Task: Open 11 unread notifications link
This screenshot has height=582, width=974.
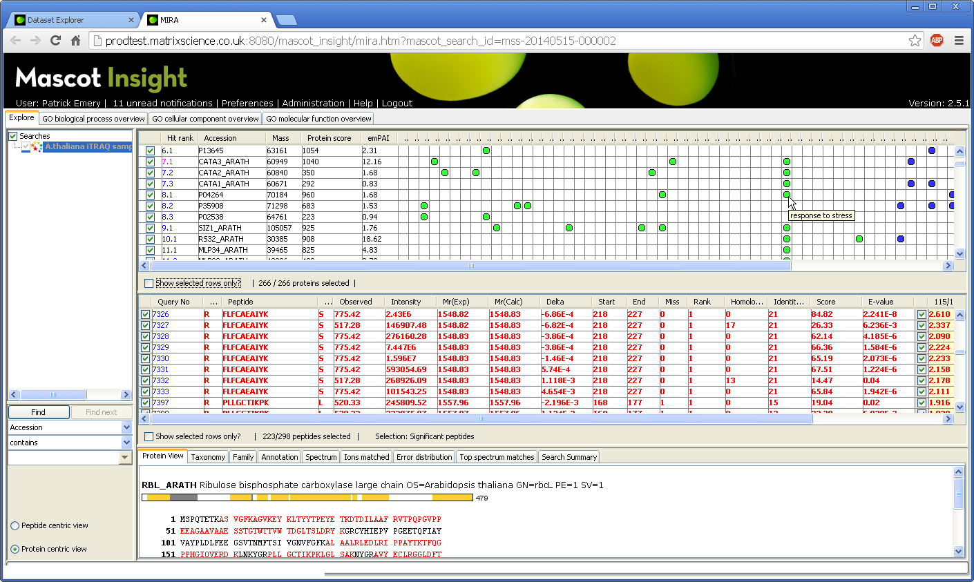Action: click(162, 103)
